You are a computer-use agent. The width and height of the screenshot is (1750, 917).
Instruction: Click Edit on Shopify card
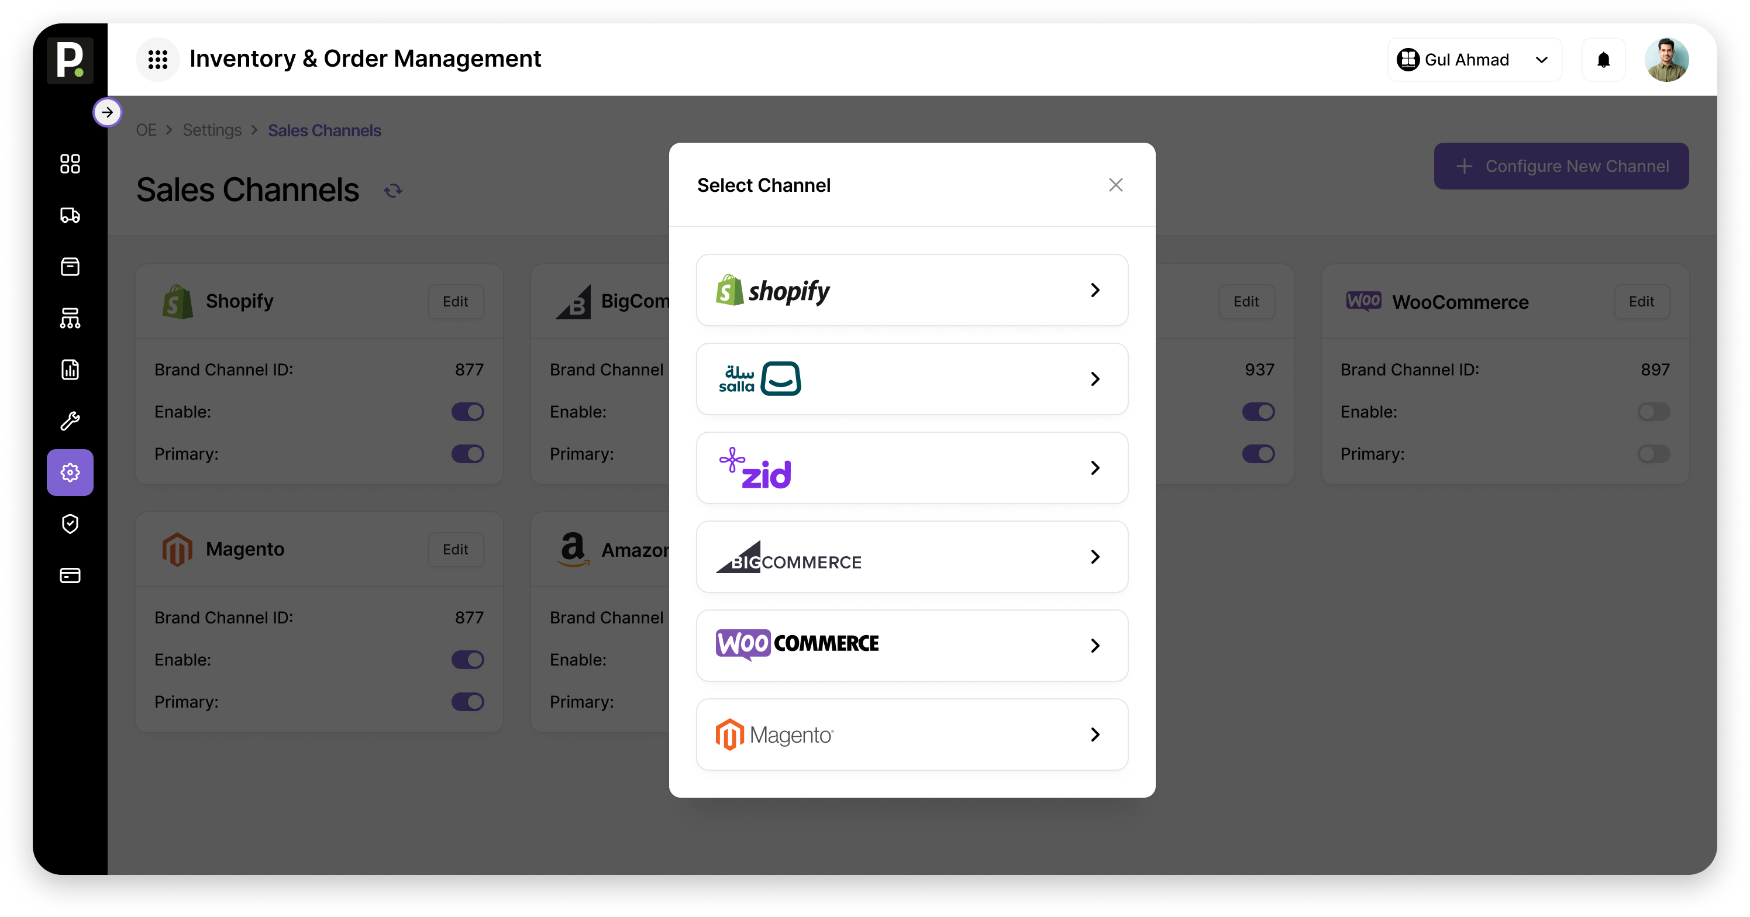[456, 301]
